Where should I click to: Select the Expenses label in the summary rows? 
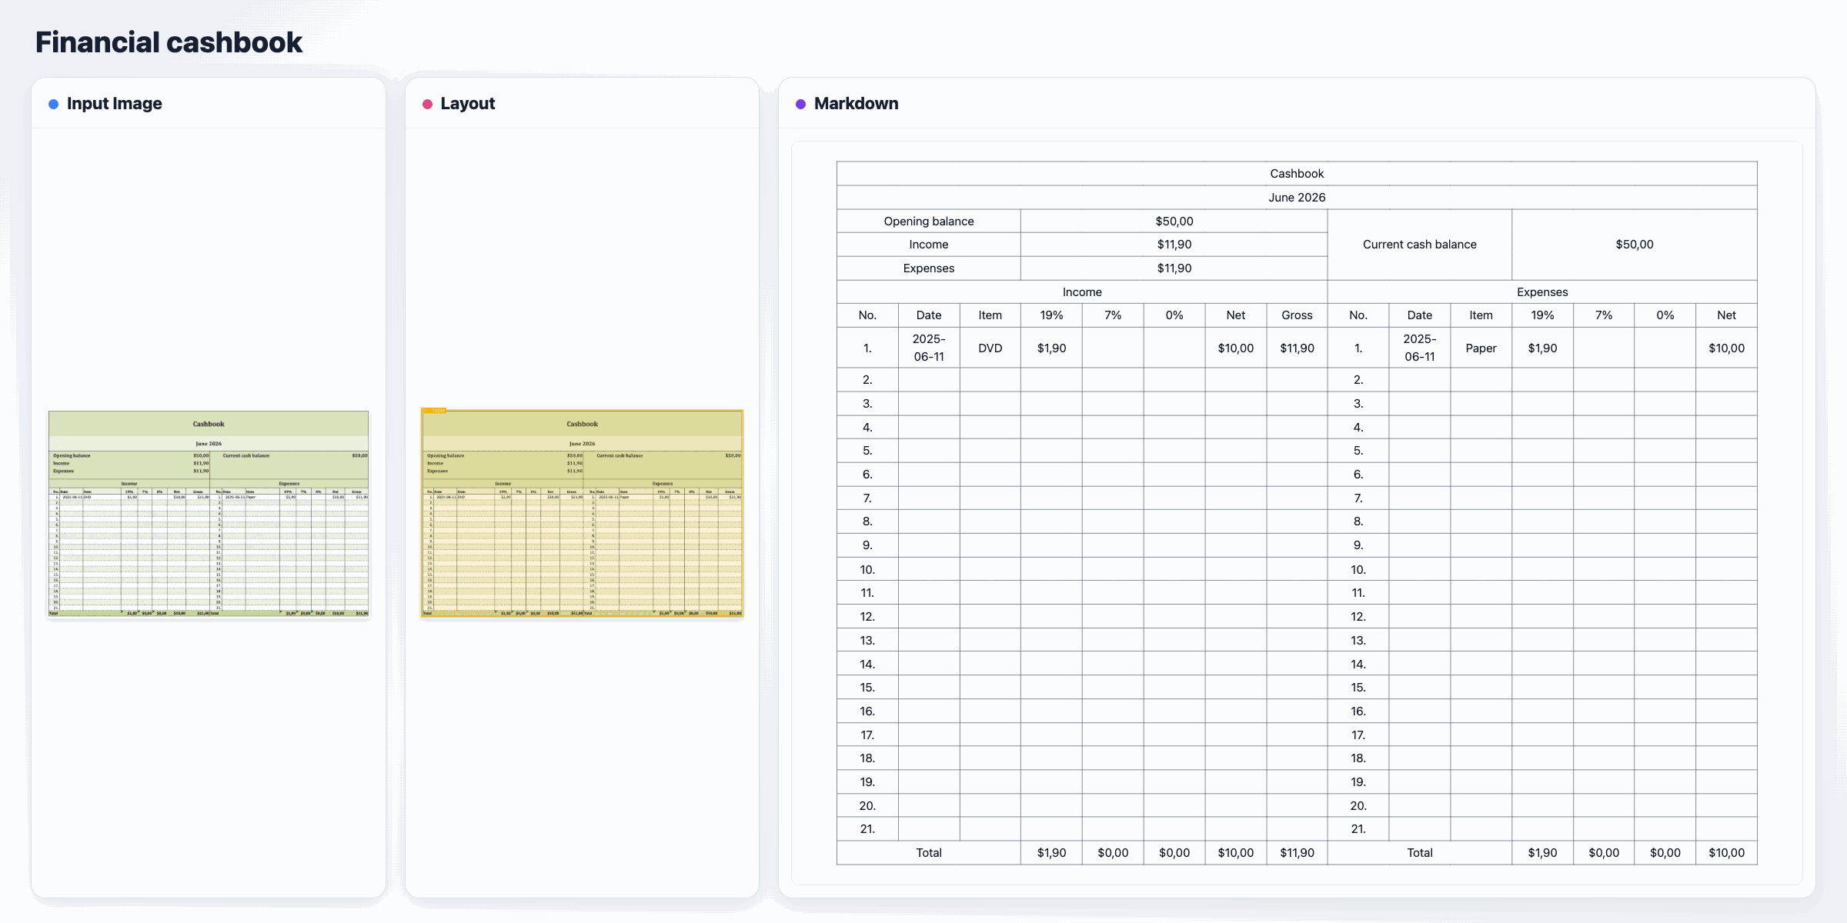[x=929, y=268]
